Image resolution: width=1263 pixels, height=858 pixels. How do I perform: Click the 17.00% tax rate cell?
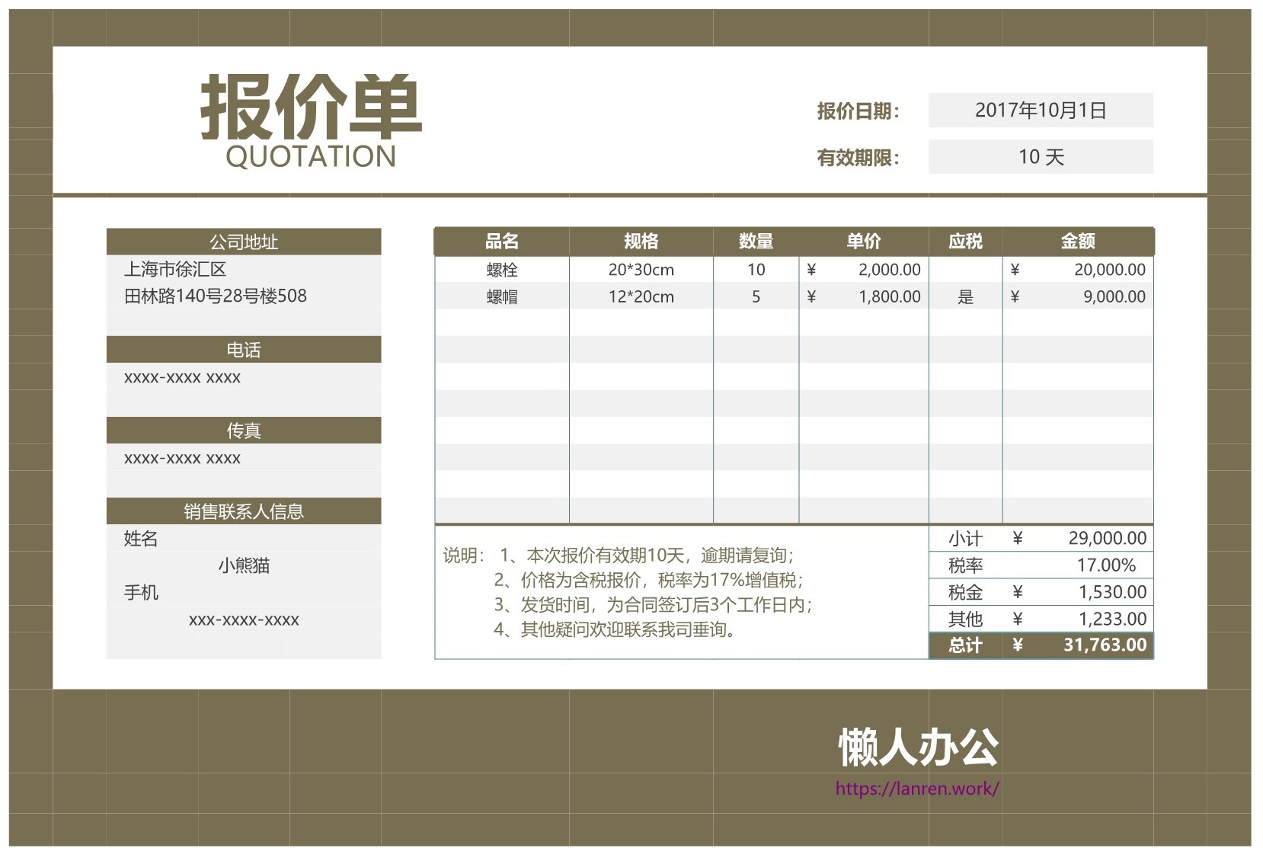[x=1105, y=565]
